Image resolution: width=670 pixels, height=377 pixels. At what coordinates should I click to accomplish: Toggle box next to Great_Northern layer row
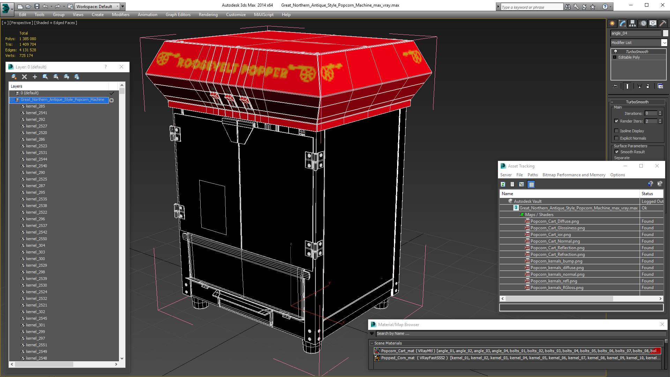click(112, 100)
